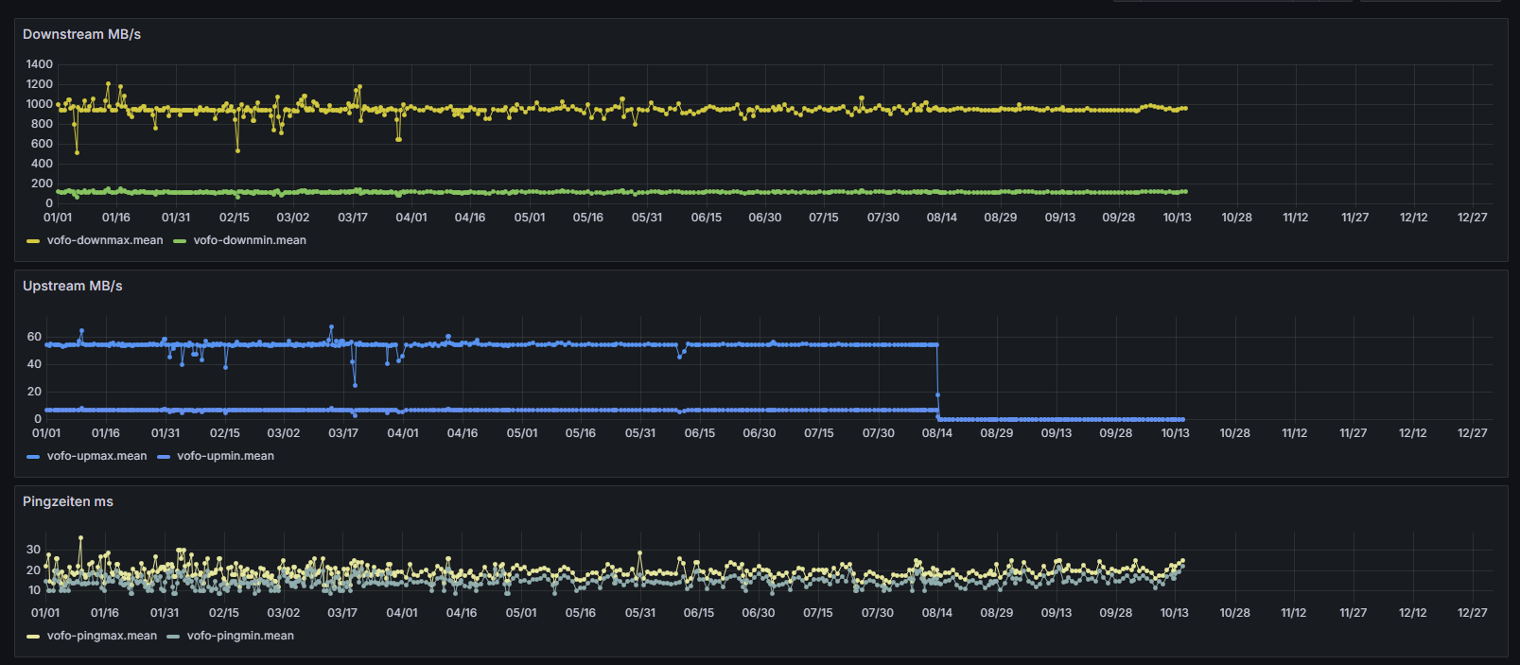Select the vofo-upmin.mean legend entry
The height and width of the screenshot is (665, 1520).
pos(225,456)
